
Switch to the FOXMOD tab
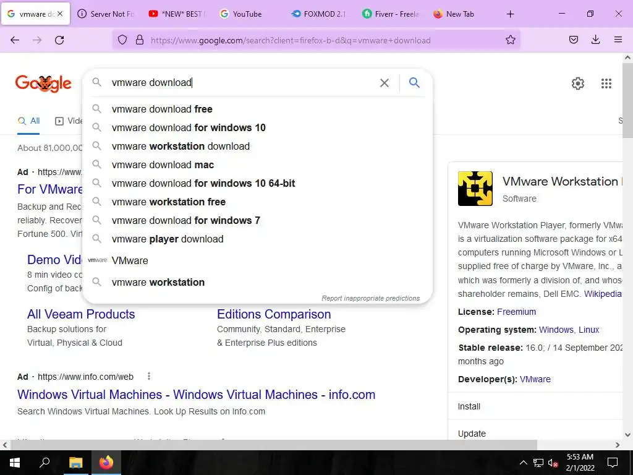[x=318, y=14]
